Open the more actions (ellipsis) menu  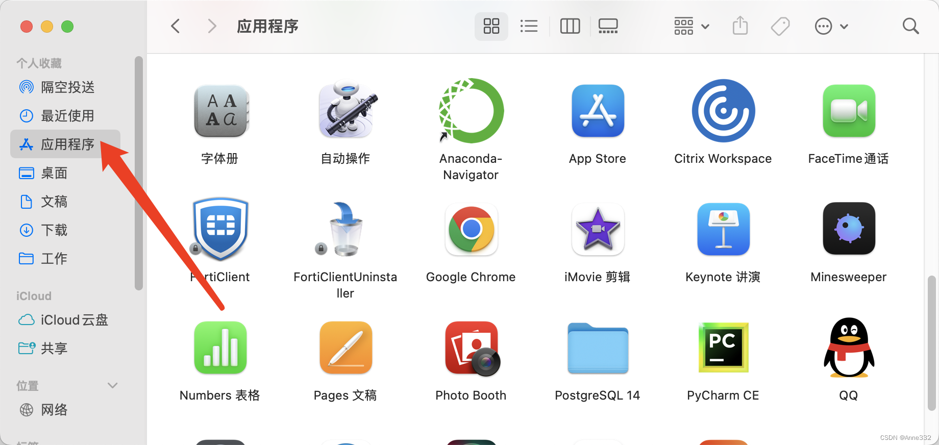831,26
